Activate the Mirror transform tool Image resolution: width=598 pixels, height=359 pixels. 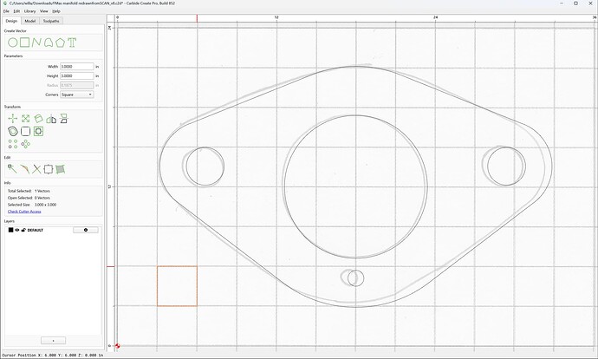[51, 119]
